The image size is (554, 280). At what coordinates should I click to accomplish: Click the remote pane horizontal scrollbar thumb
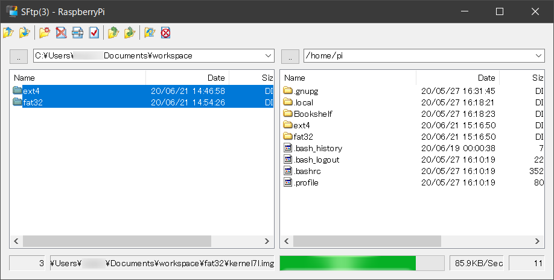[x=367, y=241]
